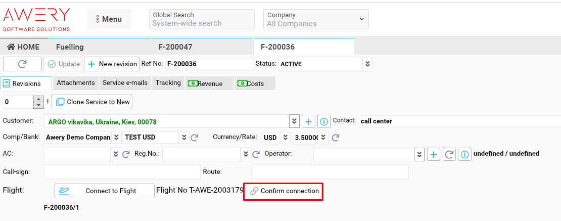
Task: Open the Costs tab
Action: click(x=255, y=83)
